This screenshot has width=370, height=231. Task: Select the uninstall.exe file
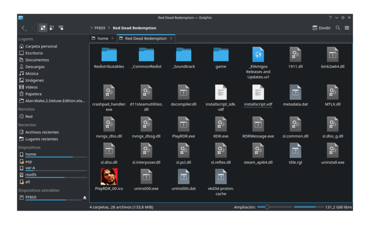[x=333, y=154]
